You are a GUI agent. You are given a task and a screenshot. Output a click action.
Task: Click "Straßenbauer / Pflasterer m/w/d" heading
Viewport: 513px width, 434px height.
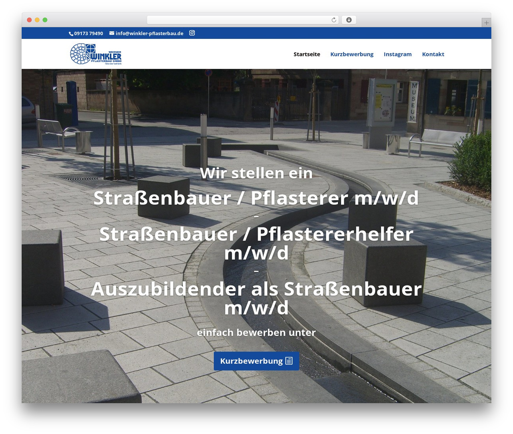click(256, 198)
